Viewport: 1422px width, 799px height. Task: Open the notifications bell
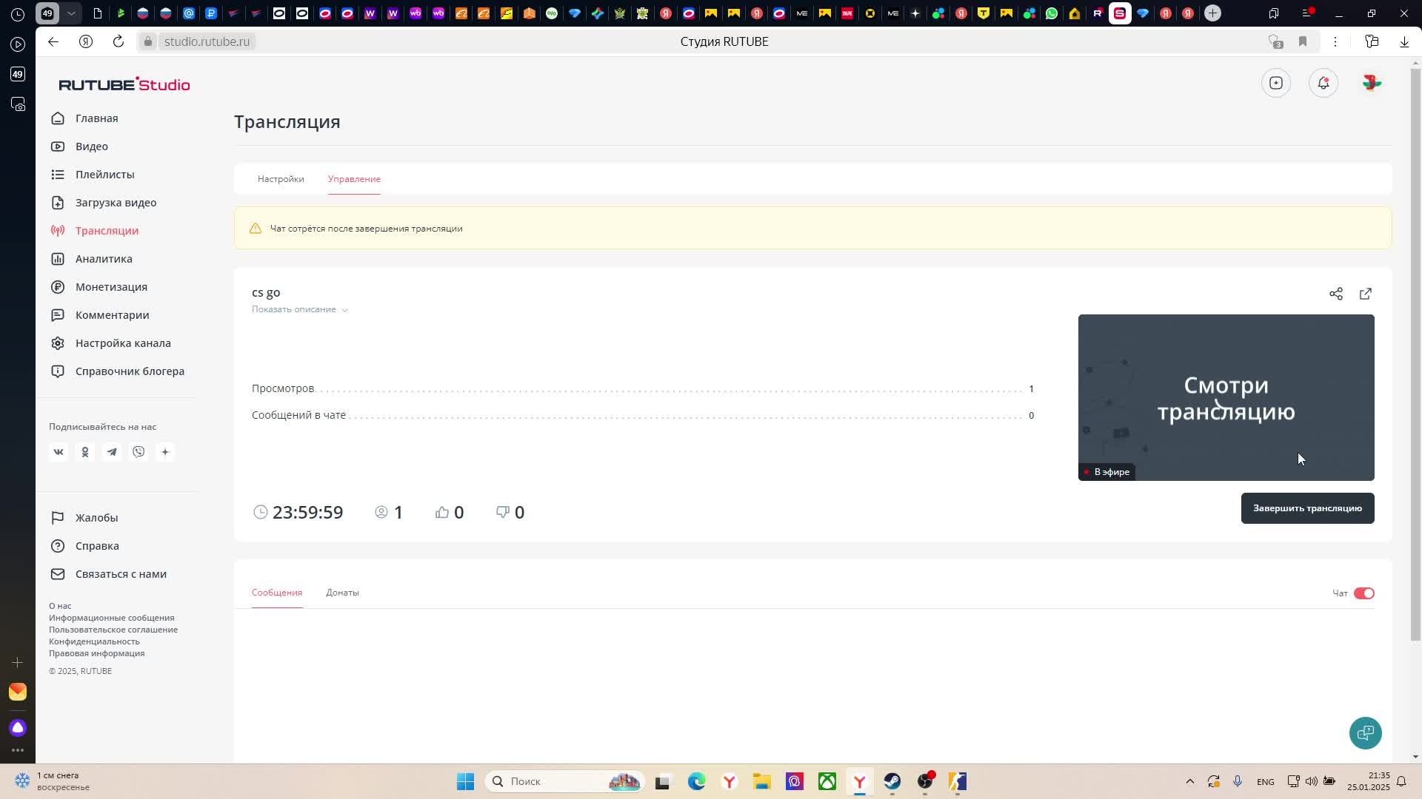[1323, 83]
